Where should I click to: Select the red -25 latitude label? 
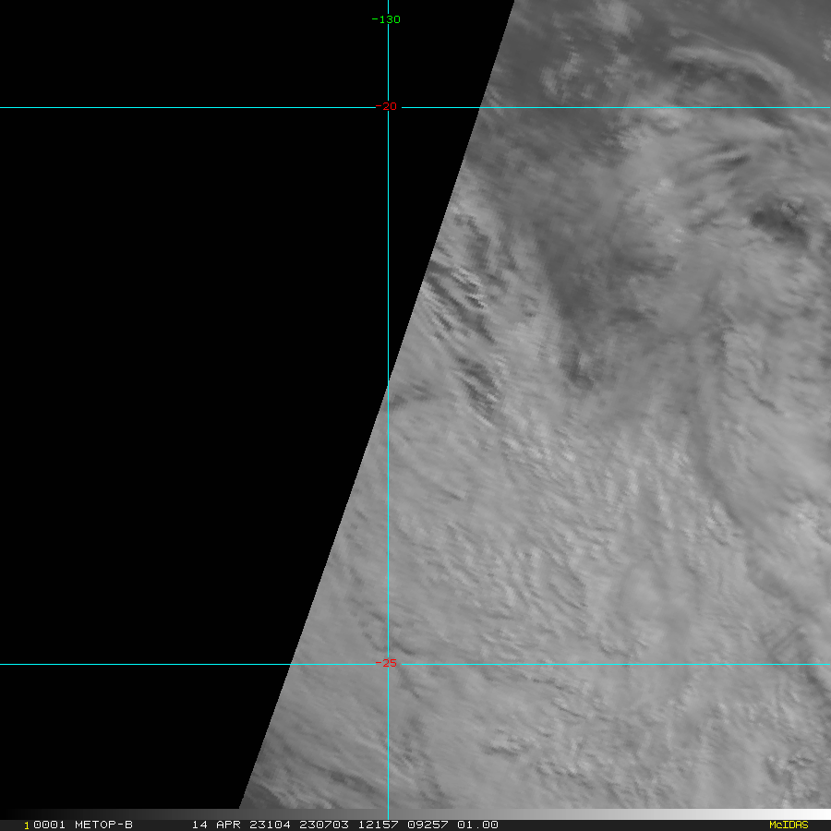387,663
